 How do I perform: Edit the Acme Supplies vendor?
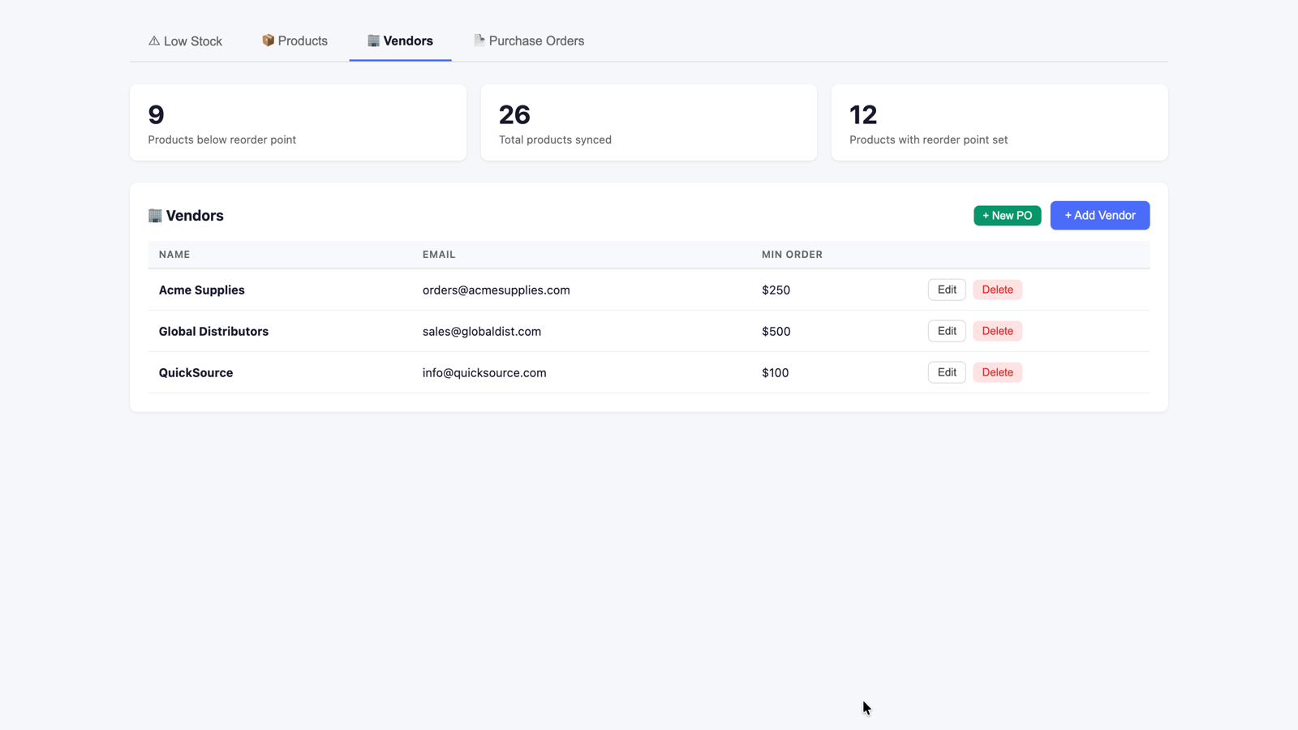coord(947,290)
